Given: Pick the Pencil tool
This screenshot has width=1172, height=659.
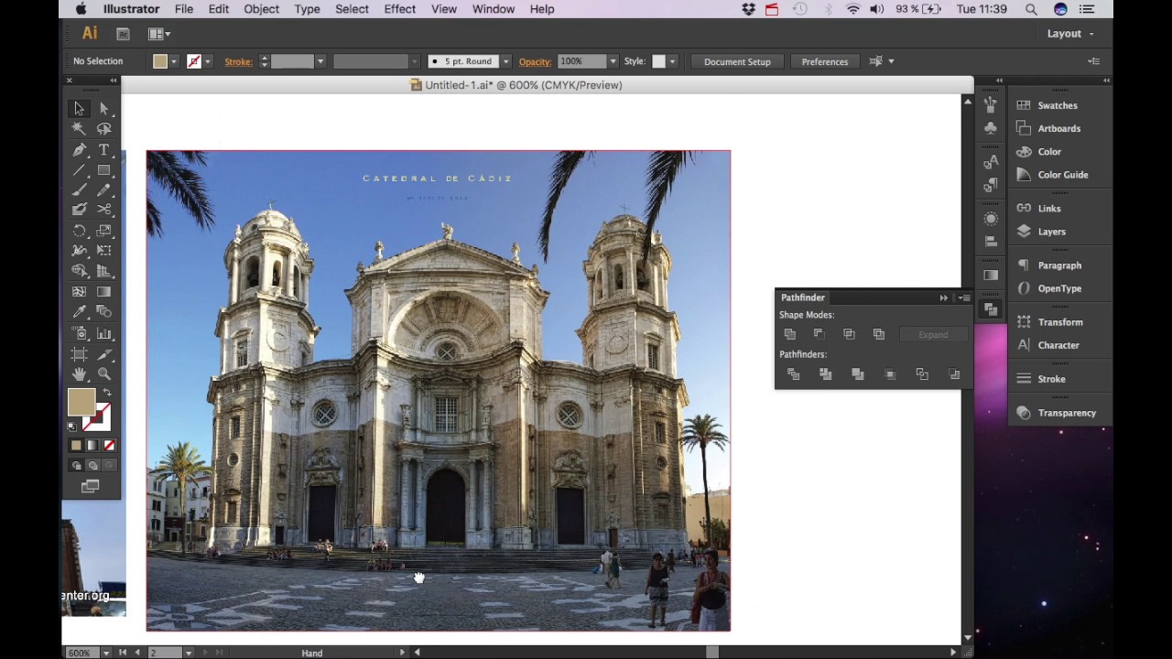Looking at the screenshot, I should click(104, 190).
